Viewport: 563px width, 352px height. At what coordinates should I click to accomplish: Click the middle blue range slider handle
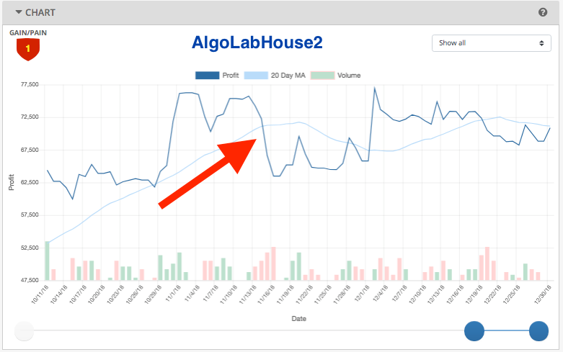(x=474, y=331)
